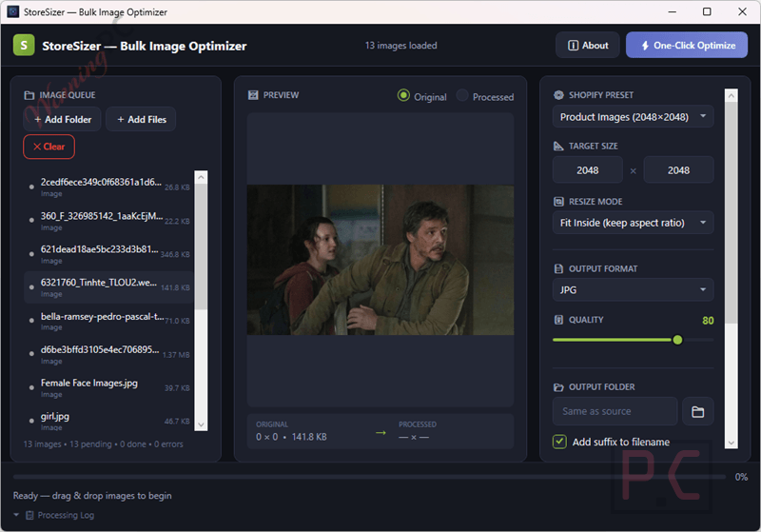Click settings panel scrollbar down arrow
This screenshot has width=761, height=532.
[x=731, y=443]
